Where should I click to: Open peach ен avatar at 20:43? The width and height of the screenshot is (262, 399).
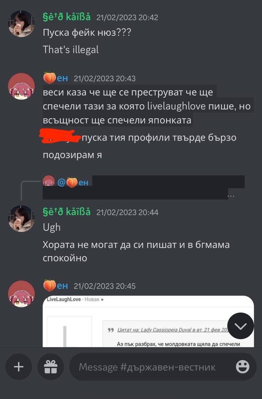tap(21, 86)
